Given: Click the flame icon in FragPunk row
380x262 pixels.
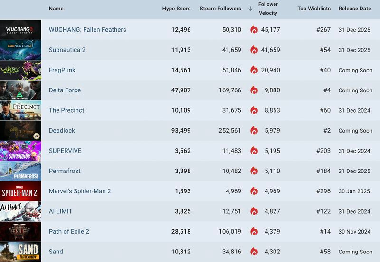Looking at the screenshot, I should [254, 70].
